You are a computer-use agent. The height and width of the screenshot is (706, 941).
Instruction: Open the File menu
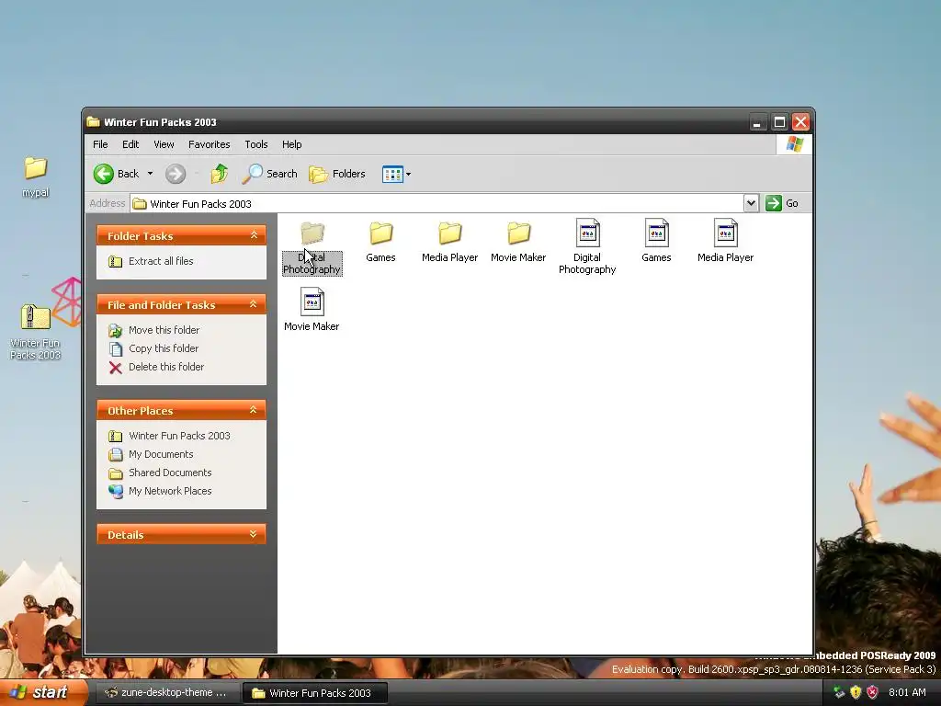coord(100,144)
